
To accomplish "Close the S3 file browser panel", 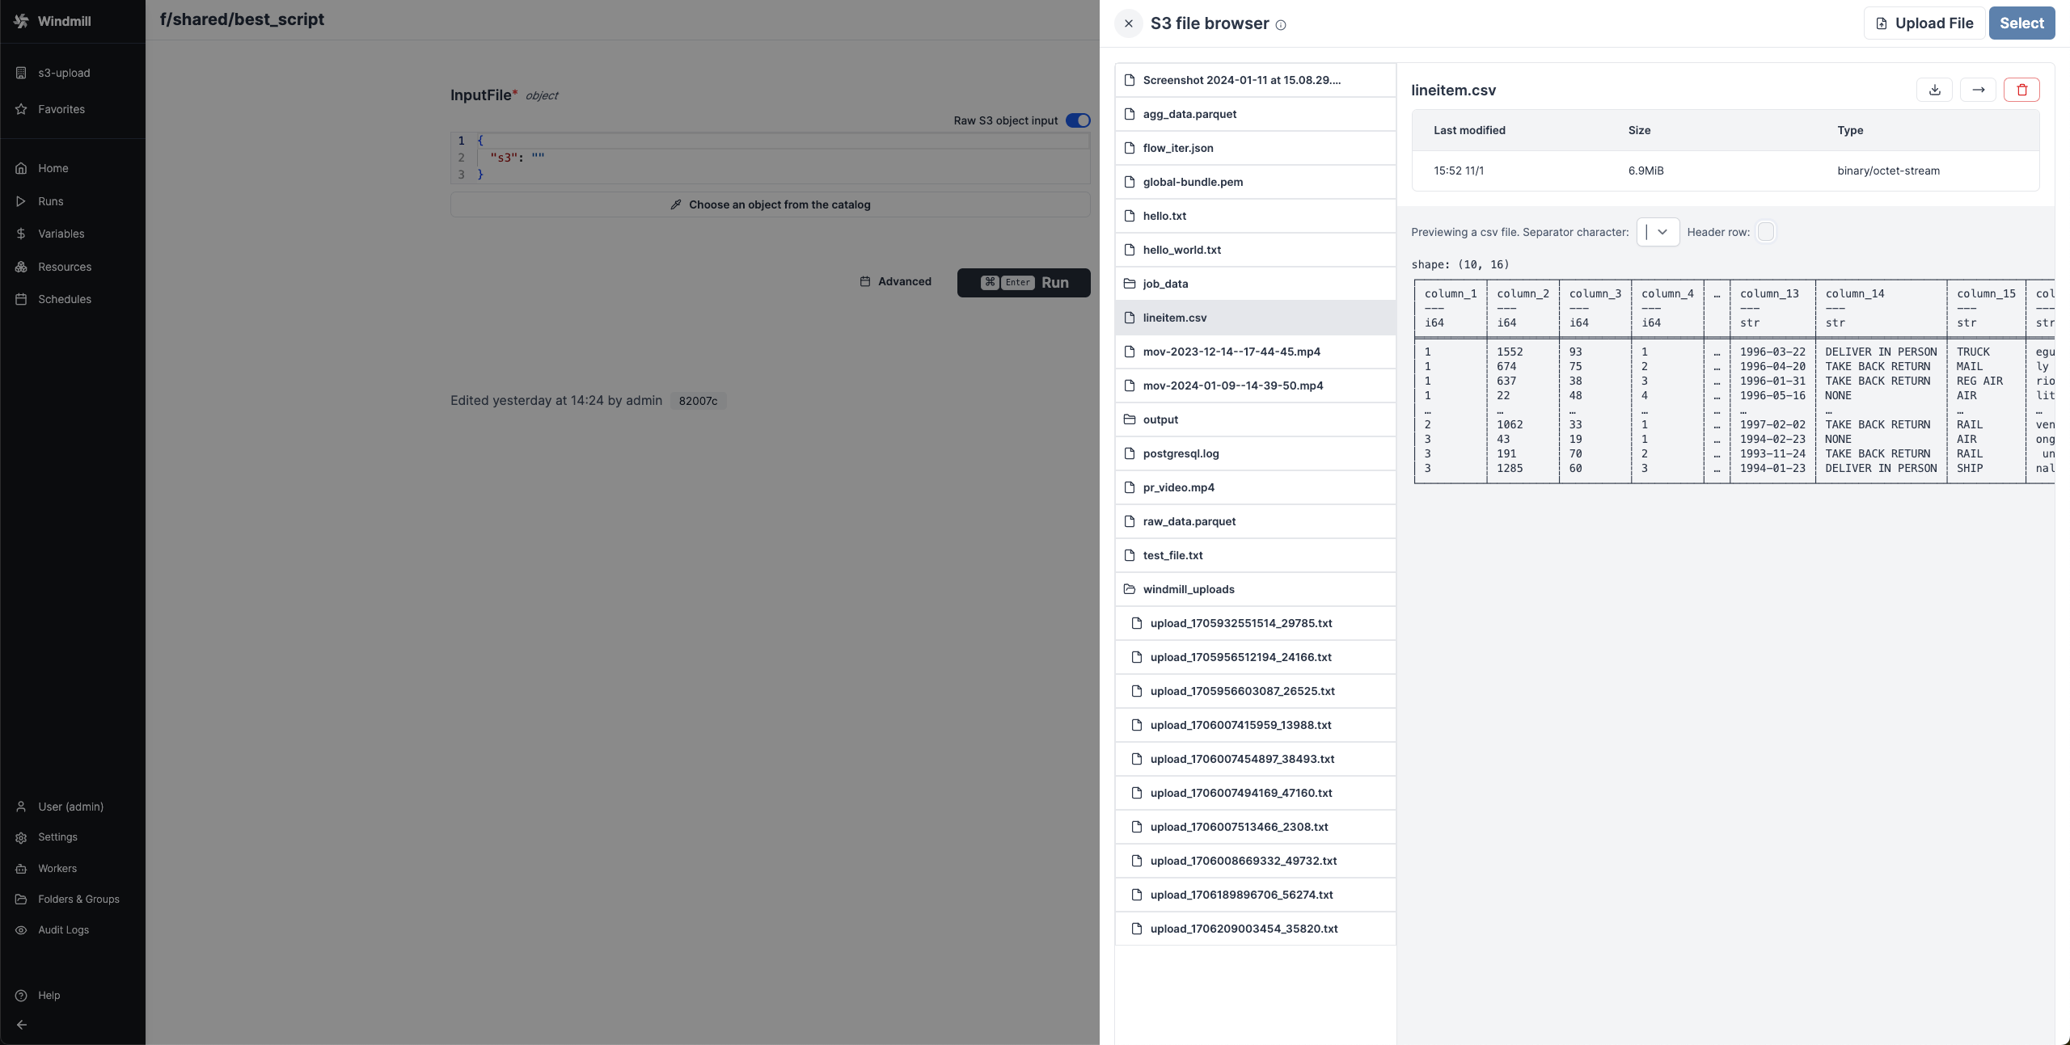I will pyautogui.click(x=1129, y=23).
